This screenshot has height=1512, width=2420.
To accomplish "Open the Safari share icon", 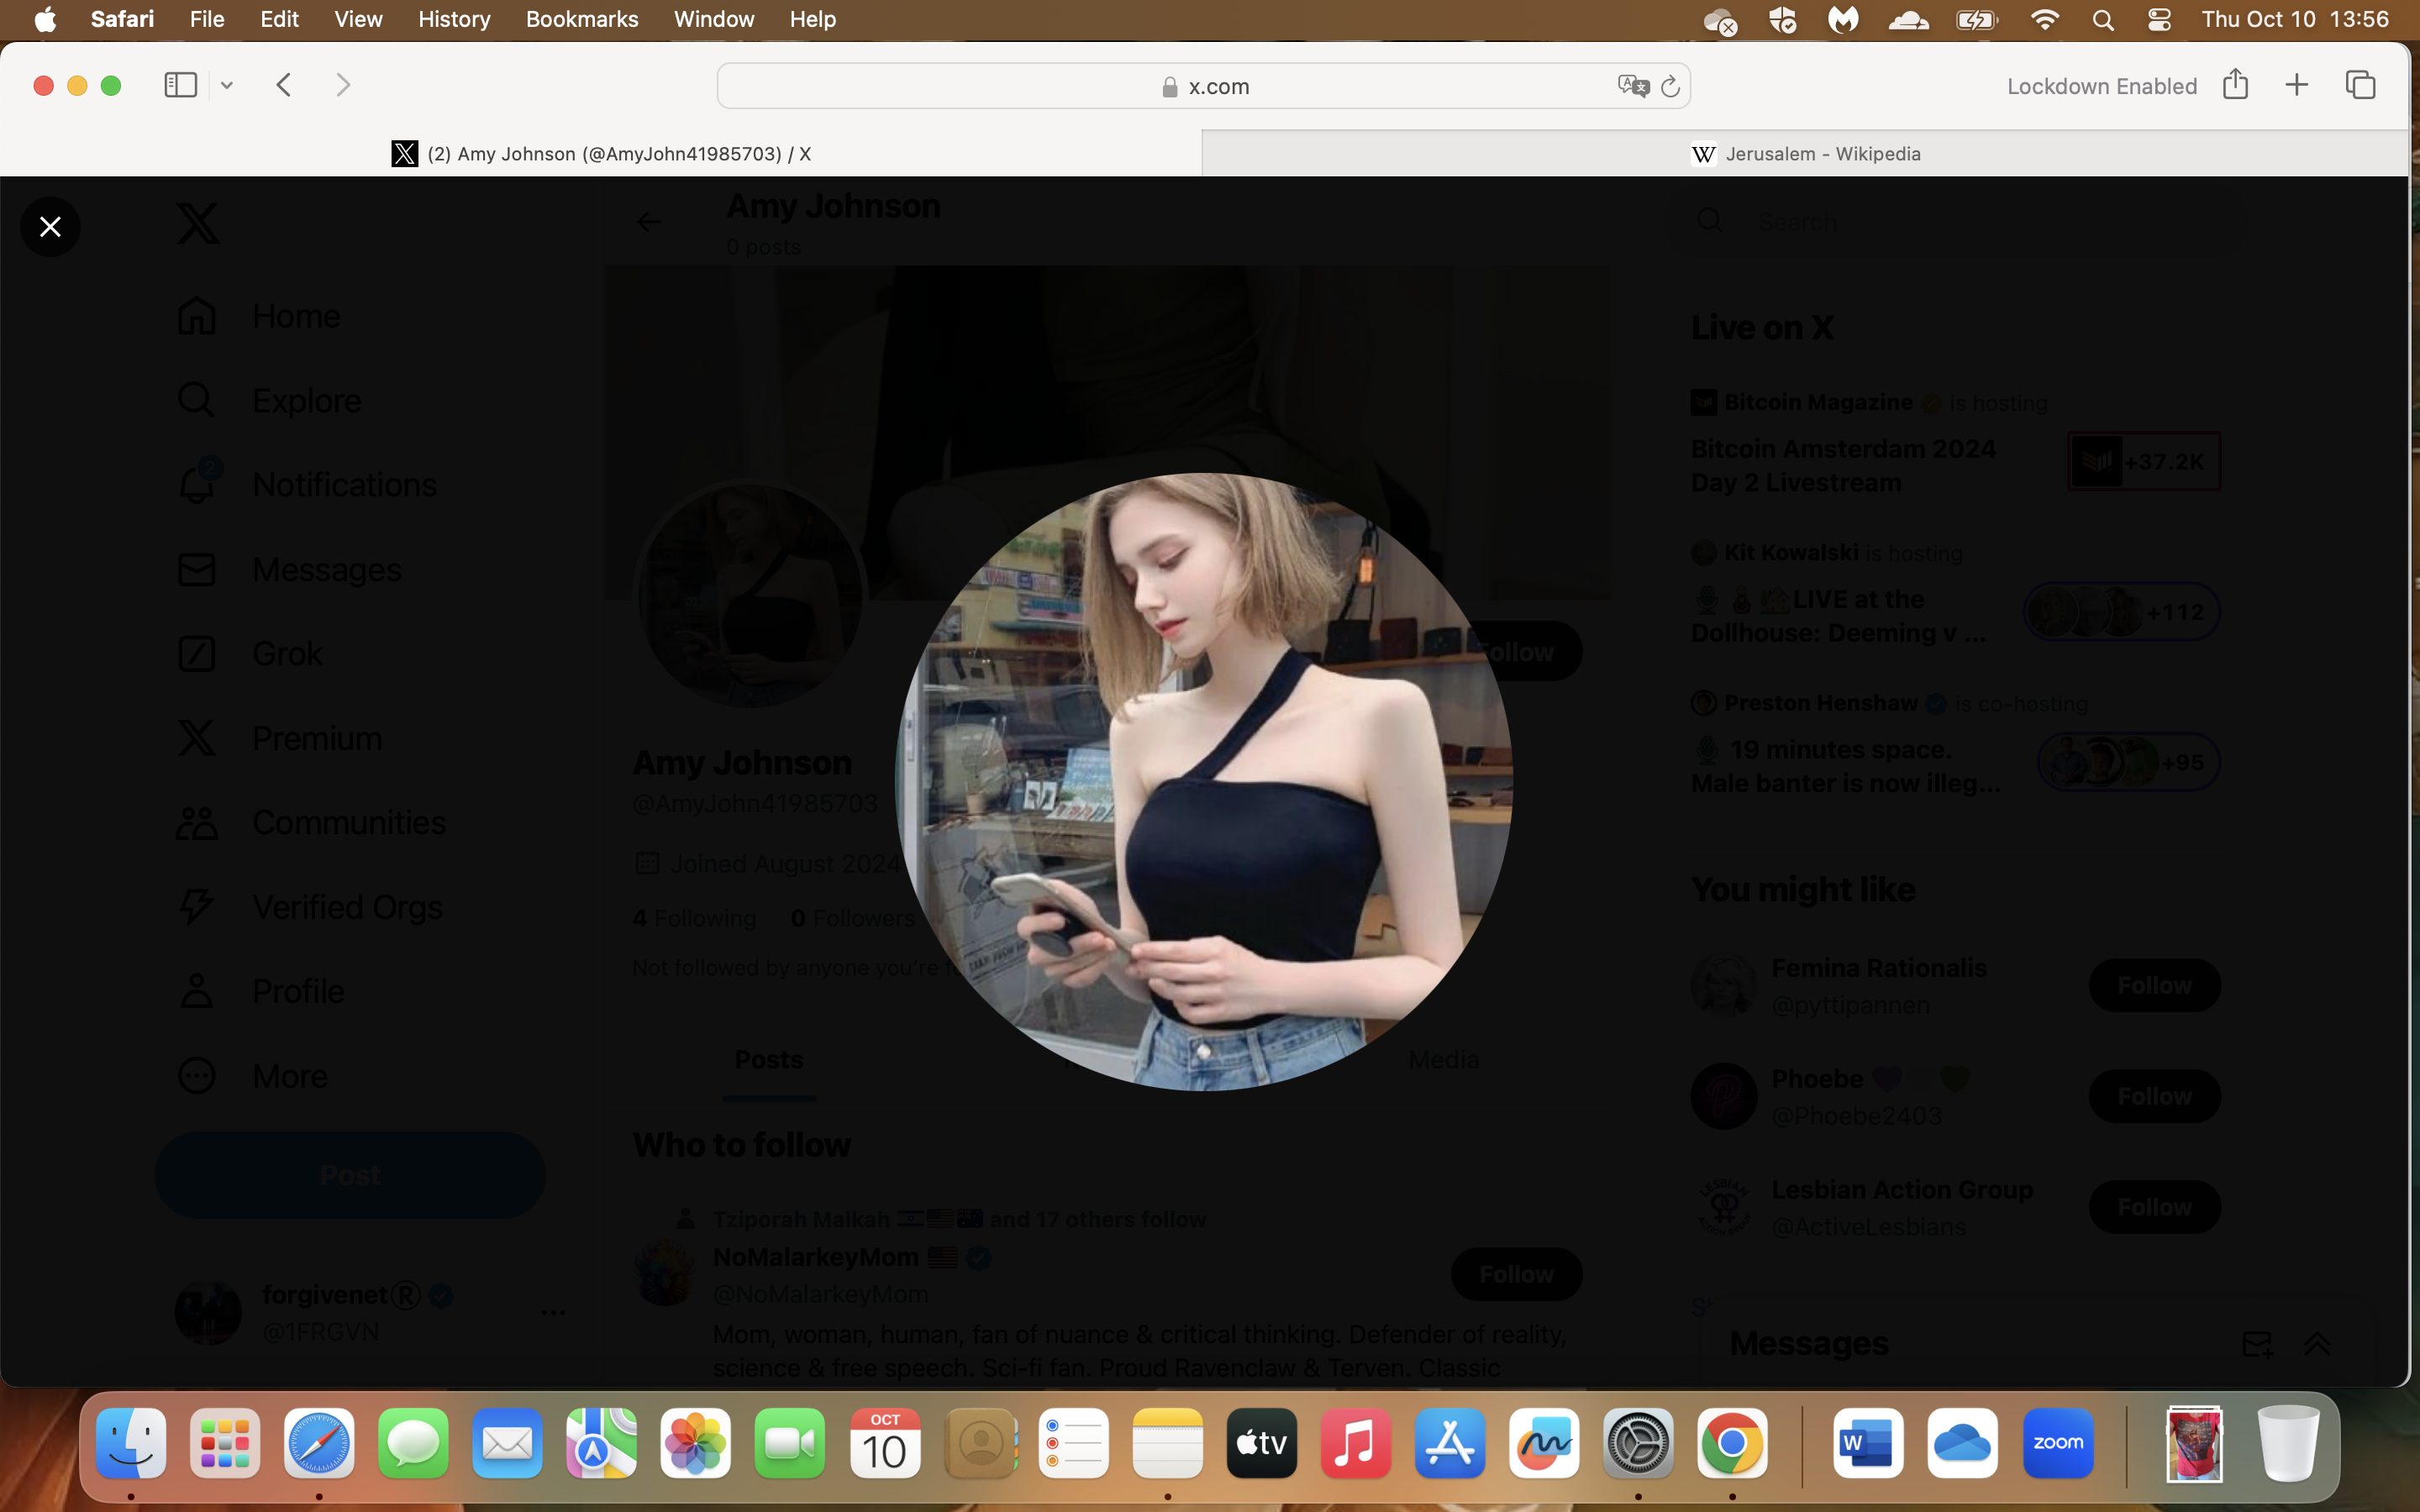I will tap(2235, 84).
